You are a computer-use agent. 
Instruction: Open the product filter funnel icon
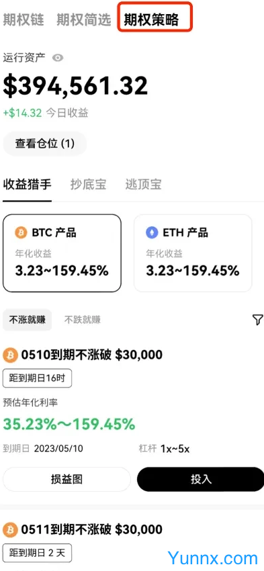coord(257,320)
